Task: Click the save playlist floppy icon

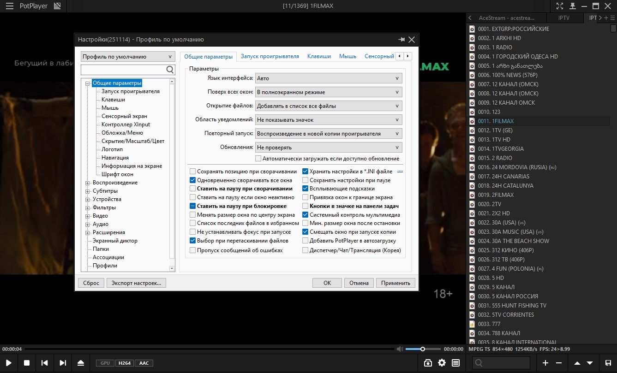Action: (x=608, y=363)
